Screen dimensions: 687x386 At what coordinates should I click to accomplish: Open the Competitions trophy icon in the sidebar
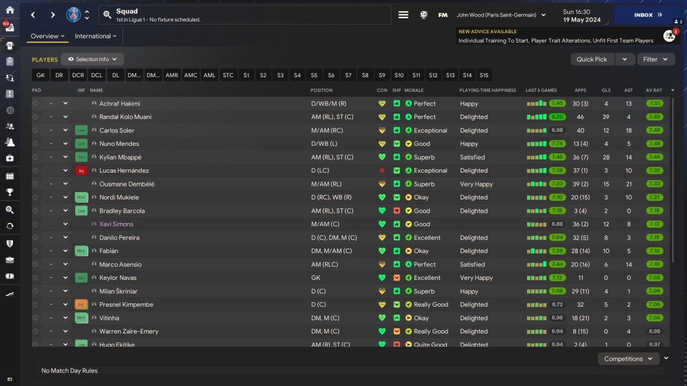pos(10,192)
